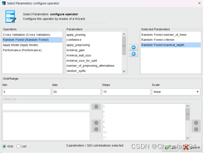Select the Grid radio button
The width and height of the screenshot is (203, 153).
pos(4,146)
